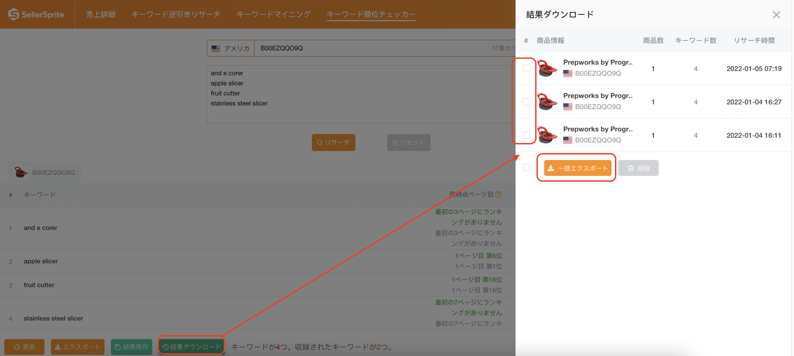794x356 pixels.
Task: Click the エクスポート button in bottom bar
Action: pyautogui.click(x=77, y=347)
